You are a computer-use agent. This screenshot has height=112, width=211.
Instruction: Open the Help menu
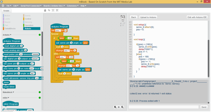pos(83,6)
